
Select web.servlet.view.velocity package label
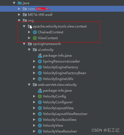(x=57, y=85)
